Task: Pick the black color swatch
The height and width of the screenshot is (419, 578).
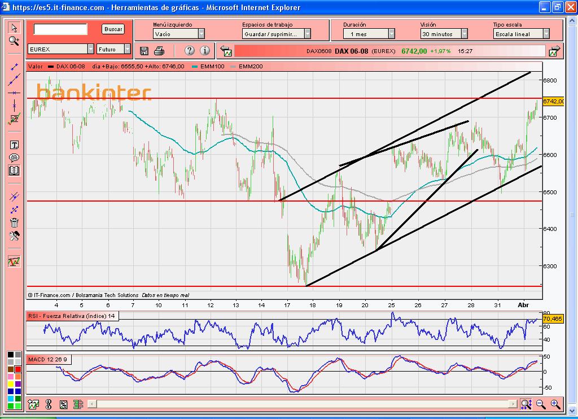Action: 11,355
